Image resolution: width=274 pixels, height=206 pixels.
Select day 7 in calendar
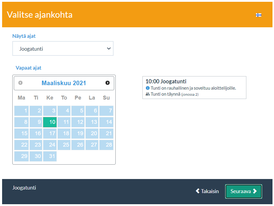click(x=106, y=111)
